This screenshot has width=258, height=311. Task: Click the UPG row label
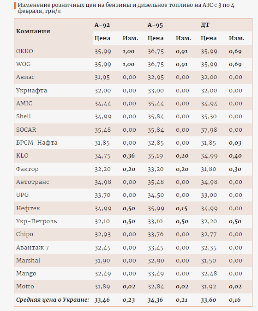pos(23,195)
